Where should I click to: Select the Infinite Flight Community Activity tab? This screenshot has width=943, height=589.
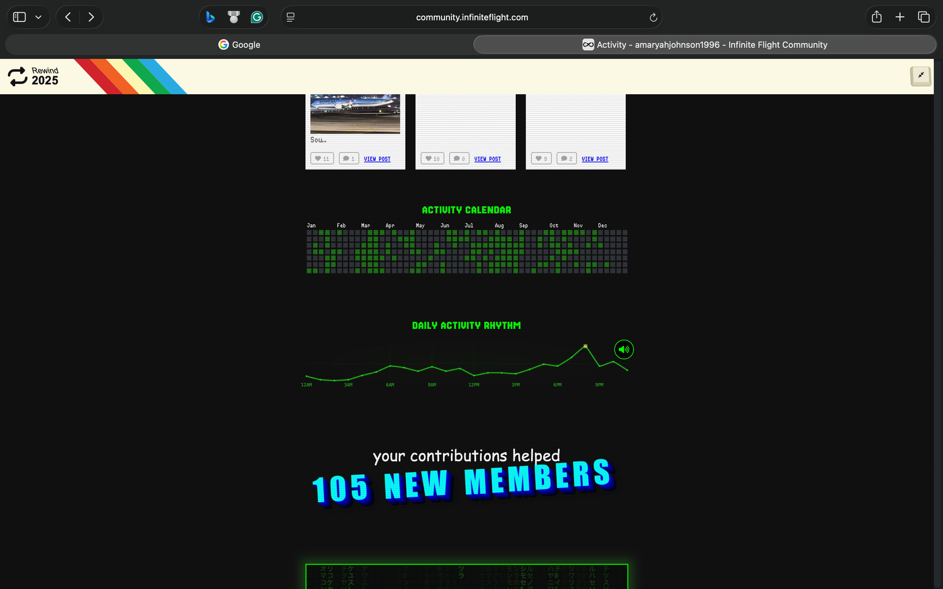coord(704,45)
